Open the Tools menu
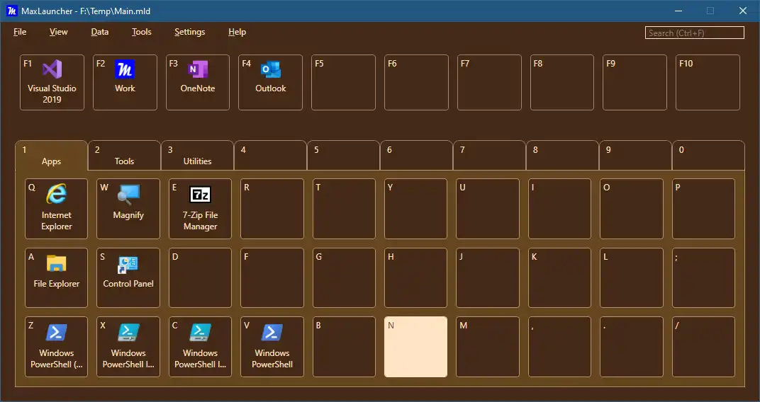 pyautogui.click(x=142, y=32)
